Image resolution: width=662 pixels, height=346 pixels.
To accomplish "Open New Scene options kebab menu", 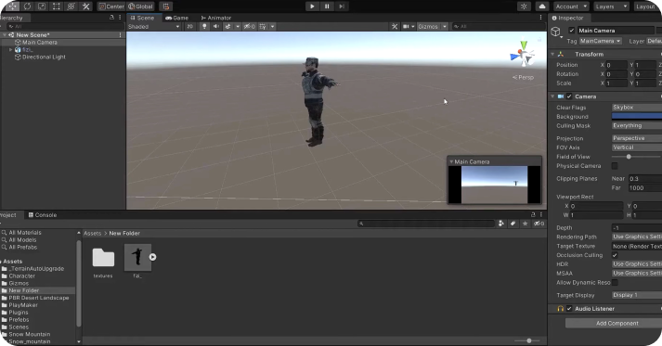I will [x=121, y=35].
